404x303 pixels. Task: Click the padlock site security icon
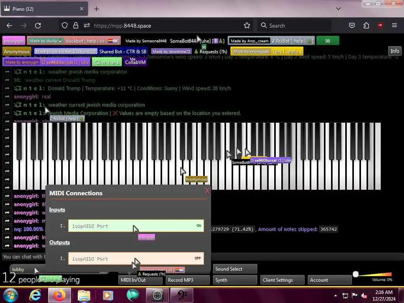(75, 25)
